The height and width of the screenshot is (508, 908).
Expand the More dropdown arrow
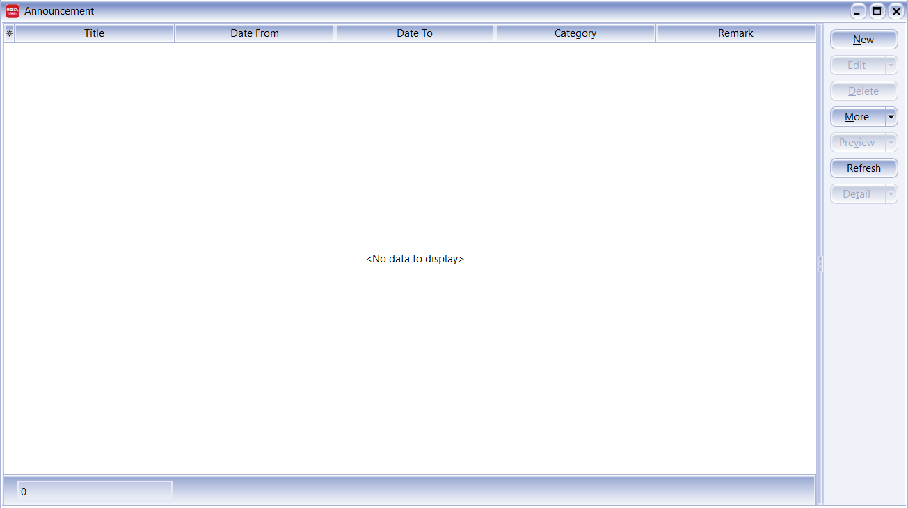click(x=891, y=117)
